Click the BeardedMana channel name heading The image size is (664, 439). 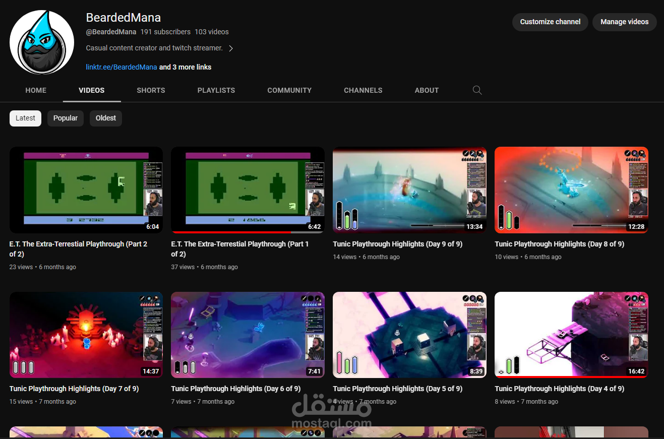click(124, 18)
